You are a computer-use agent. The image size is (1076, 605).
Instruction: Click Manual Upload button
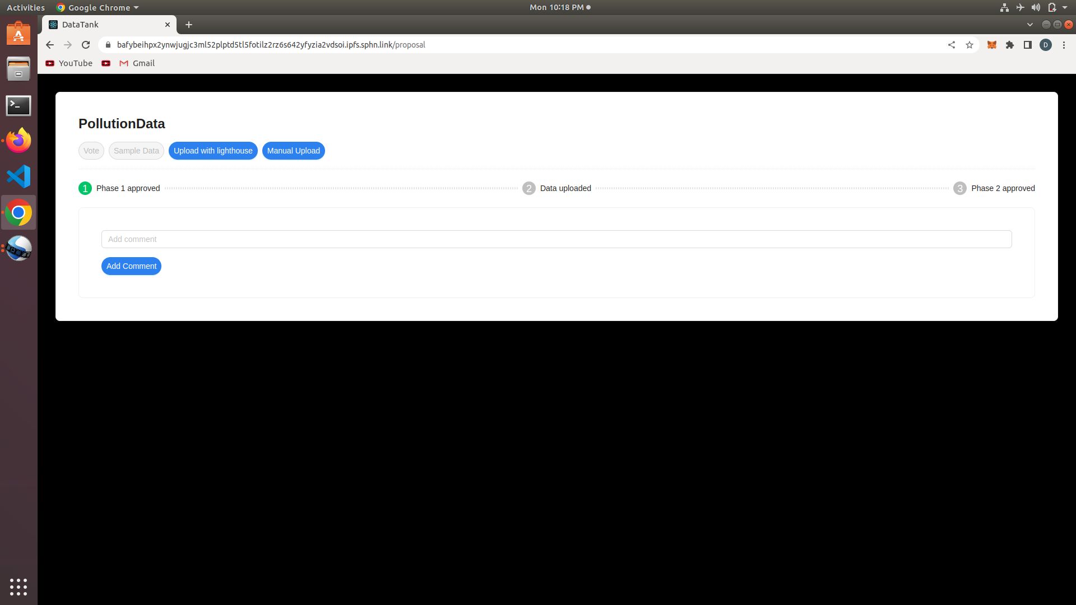click(294, 151)
